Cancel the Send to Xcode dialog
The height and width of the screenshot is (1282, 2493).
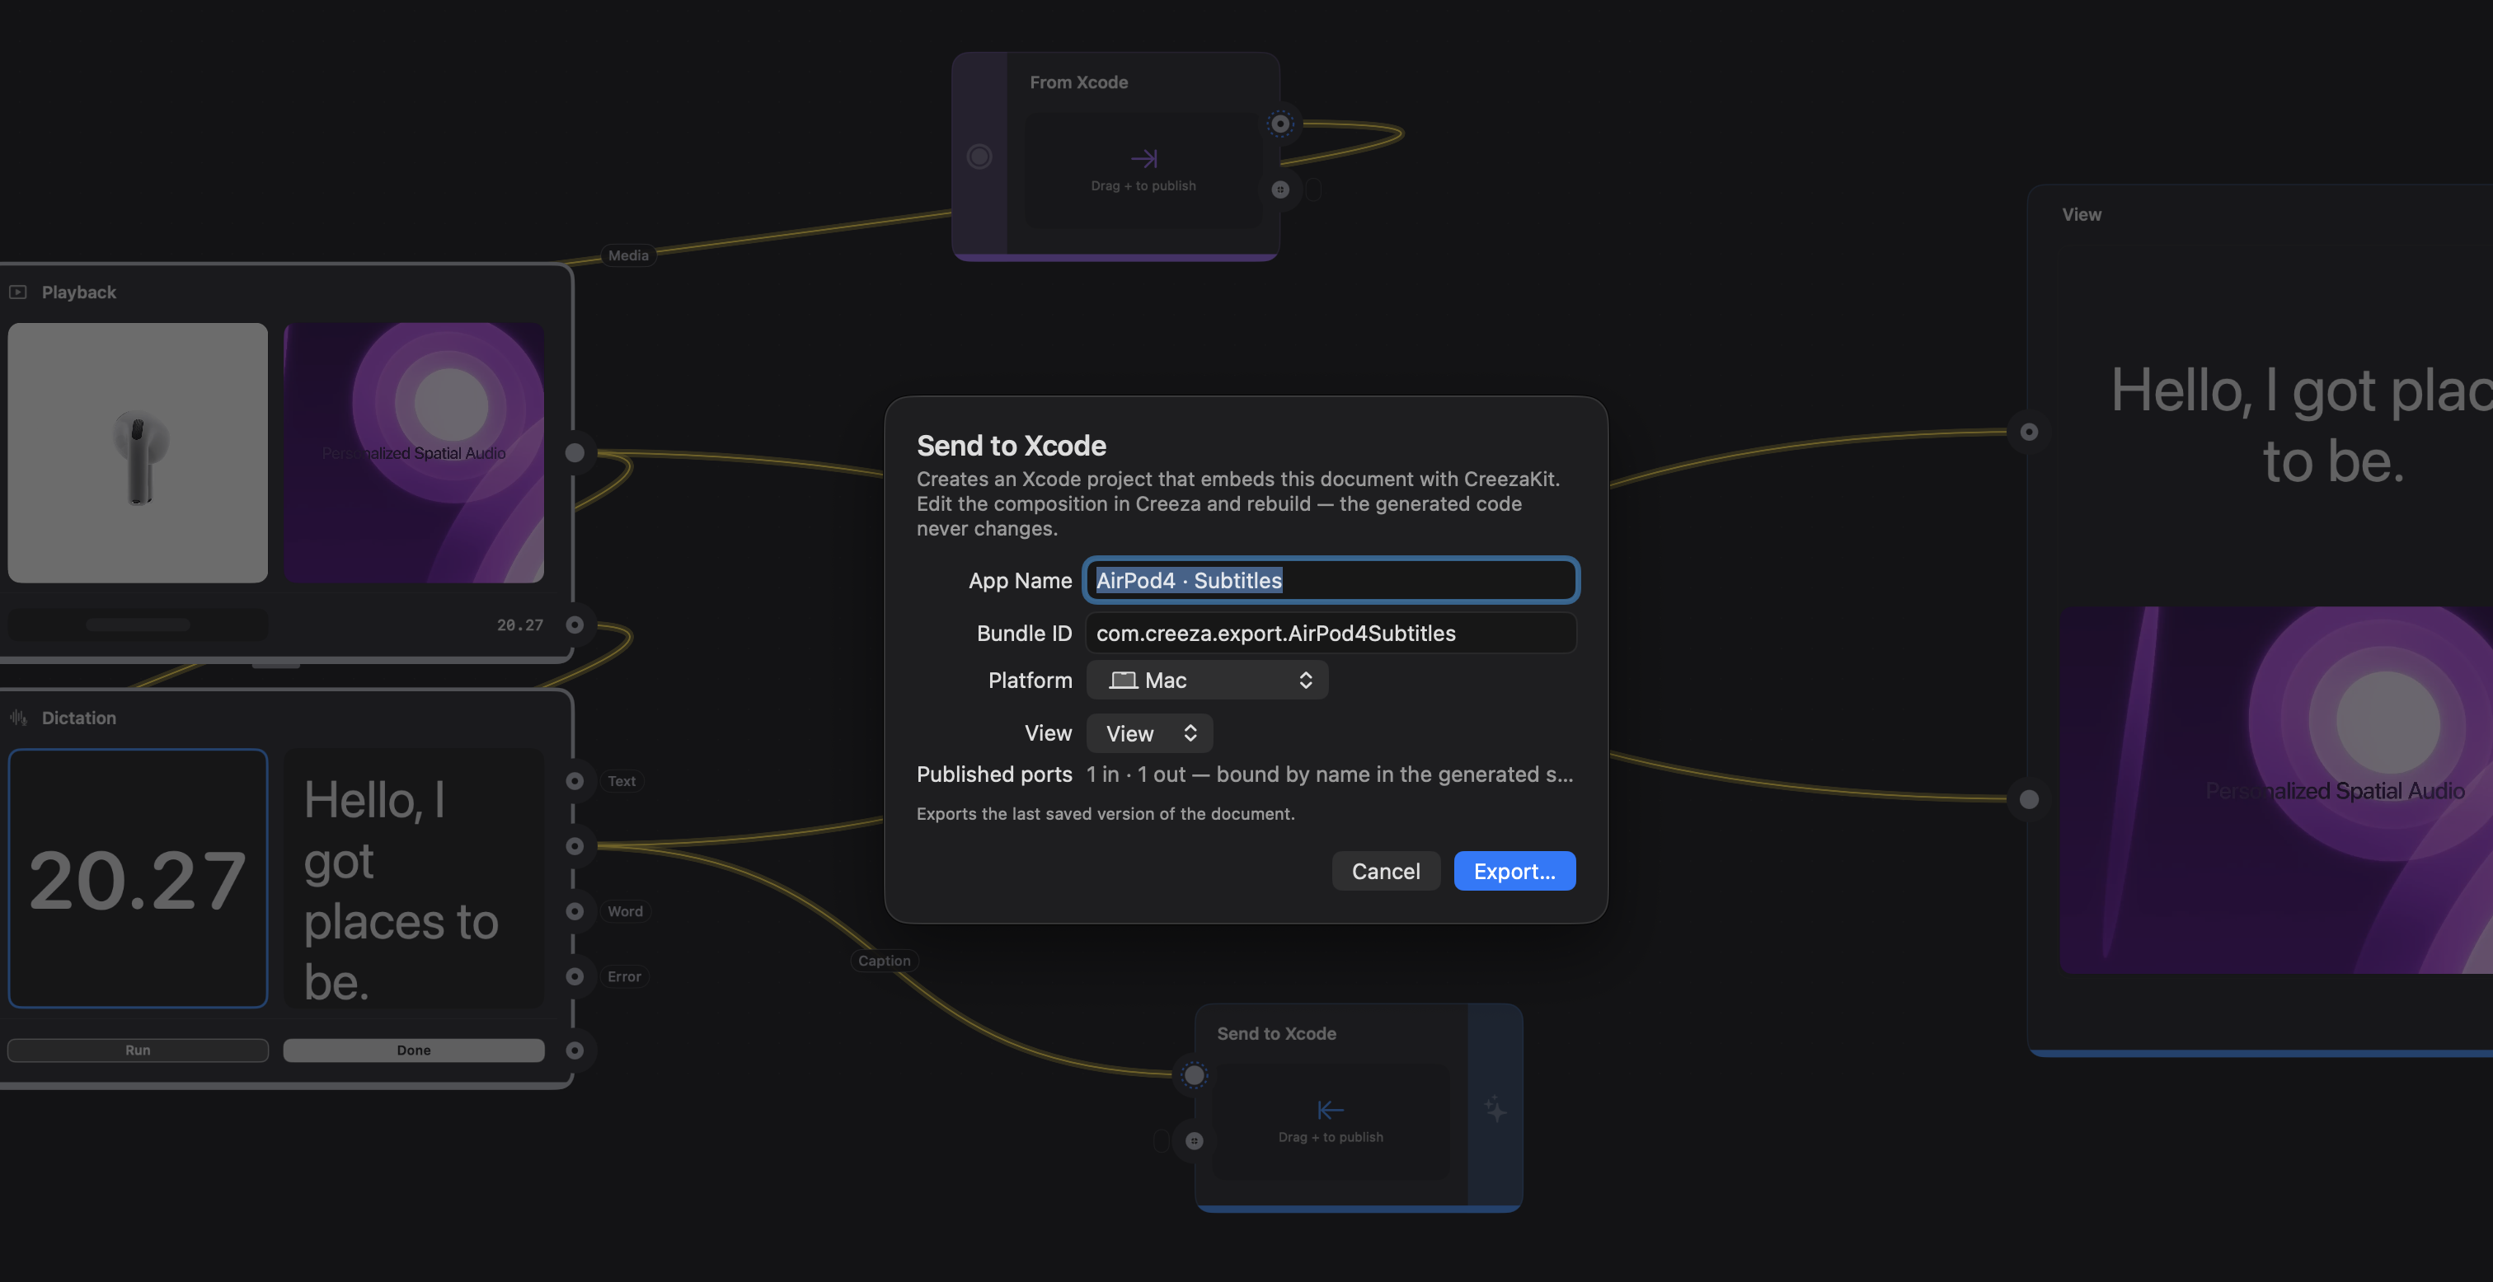1385,871
